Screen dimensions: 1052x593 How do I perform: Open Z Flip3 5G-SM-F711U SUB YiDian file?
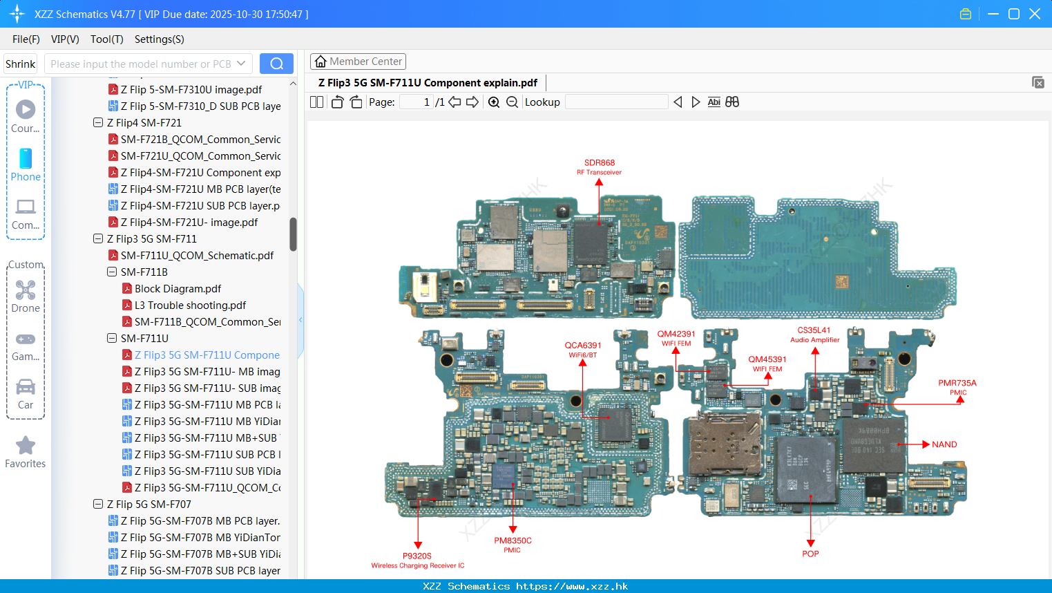202,471
